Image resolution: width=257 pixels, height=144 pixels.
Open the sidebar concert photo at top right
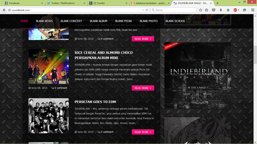pos(198,20)
